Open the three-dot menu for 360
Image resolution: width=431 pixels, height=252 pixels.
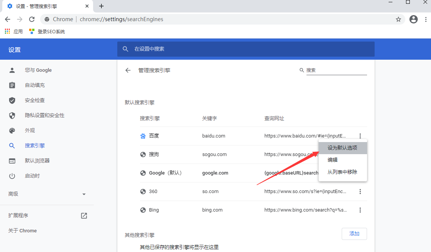[360, 191]
